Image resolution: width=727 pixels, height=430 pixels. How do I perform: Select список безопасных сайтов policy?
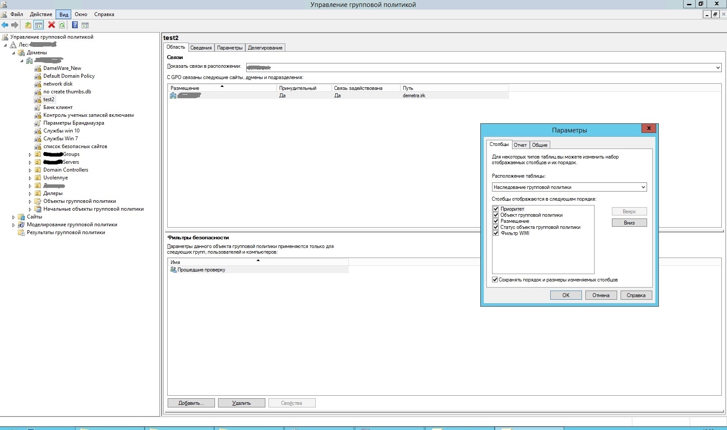click(75, 146)
